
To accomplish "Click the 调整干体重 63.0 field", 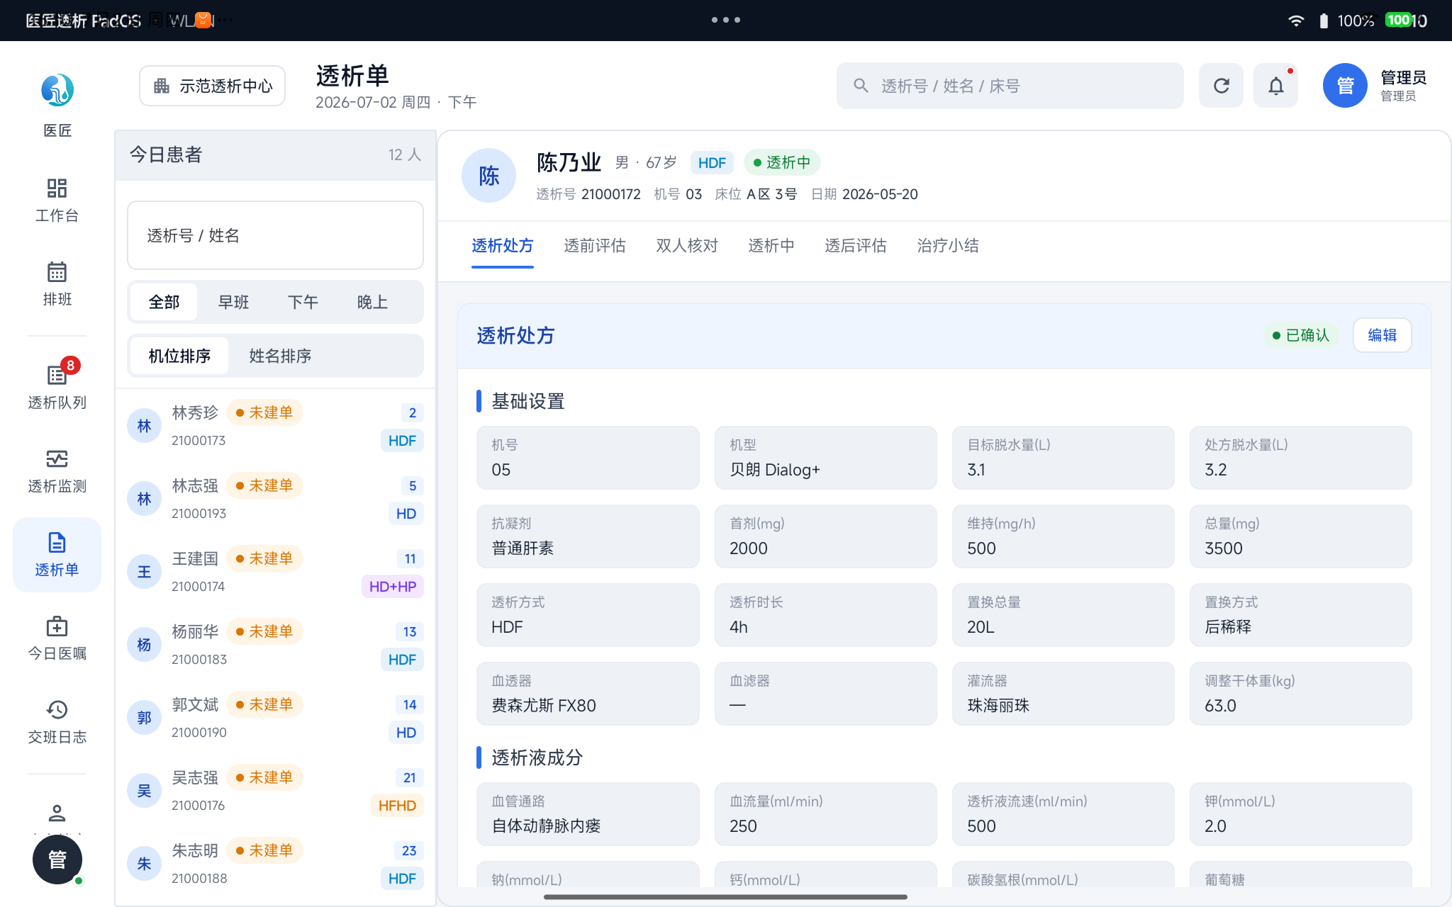I will point(1301,694).
